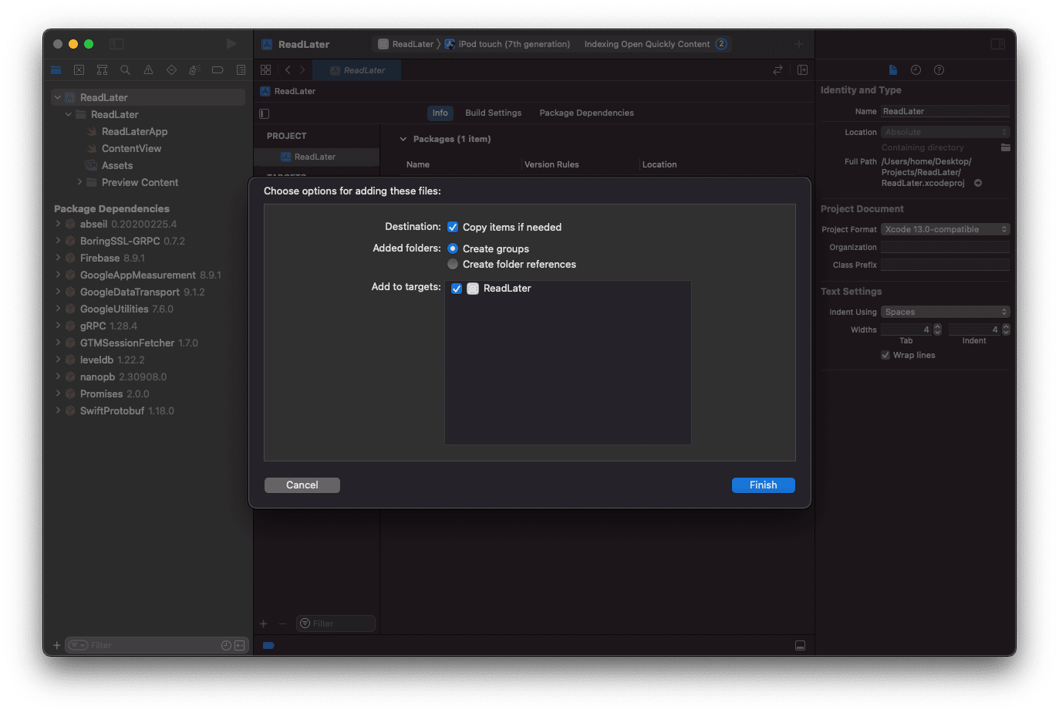
Task: Select ContentView file in navigator
Action: coord(131,148)
